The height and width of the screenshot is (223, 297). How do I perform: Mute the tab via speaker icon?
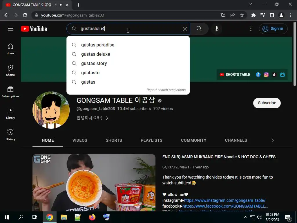pyautogui.click(x=61, y=5)
